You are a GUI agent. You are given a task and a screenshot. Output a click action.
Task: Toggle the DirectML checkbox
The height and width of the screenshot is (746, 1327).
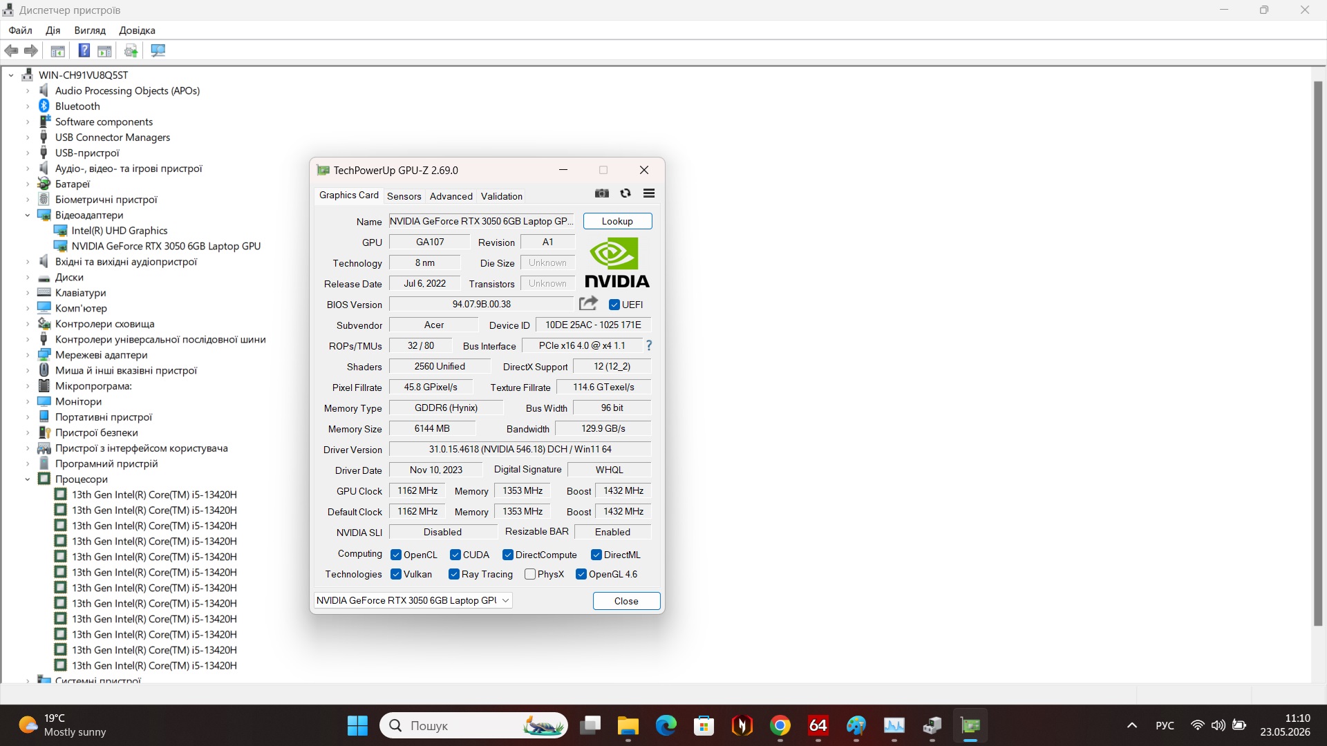[x=596, y=555]
